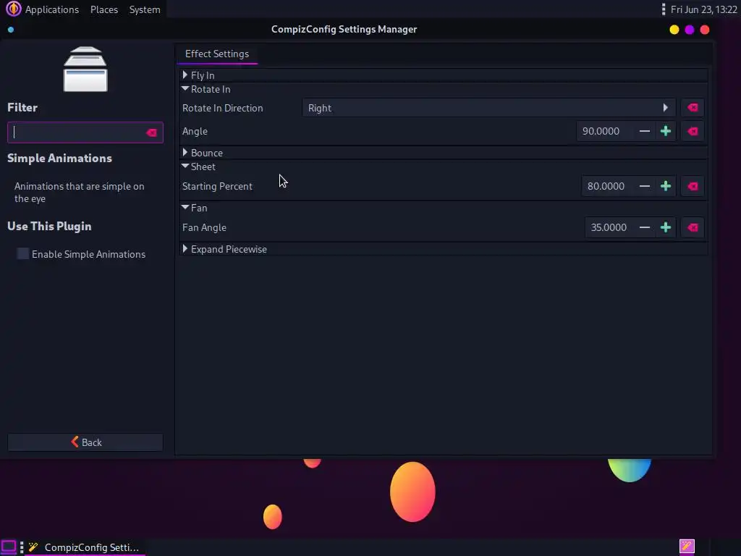Viewport: 741px width, 556px height.
Task: Decrease the Angle value with minus
Action: [x=645, y=131]
